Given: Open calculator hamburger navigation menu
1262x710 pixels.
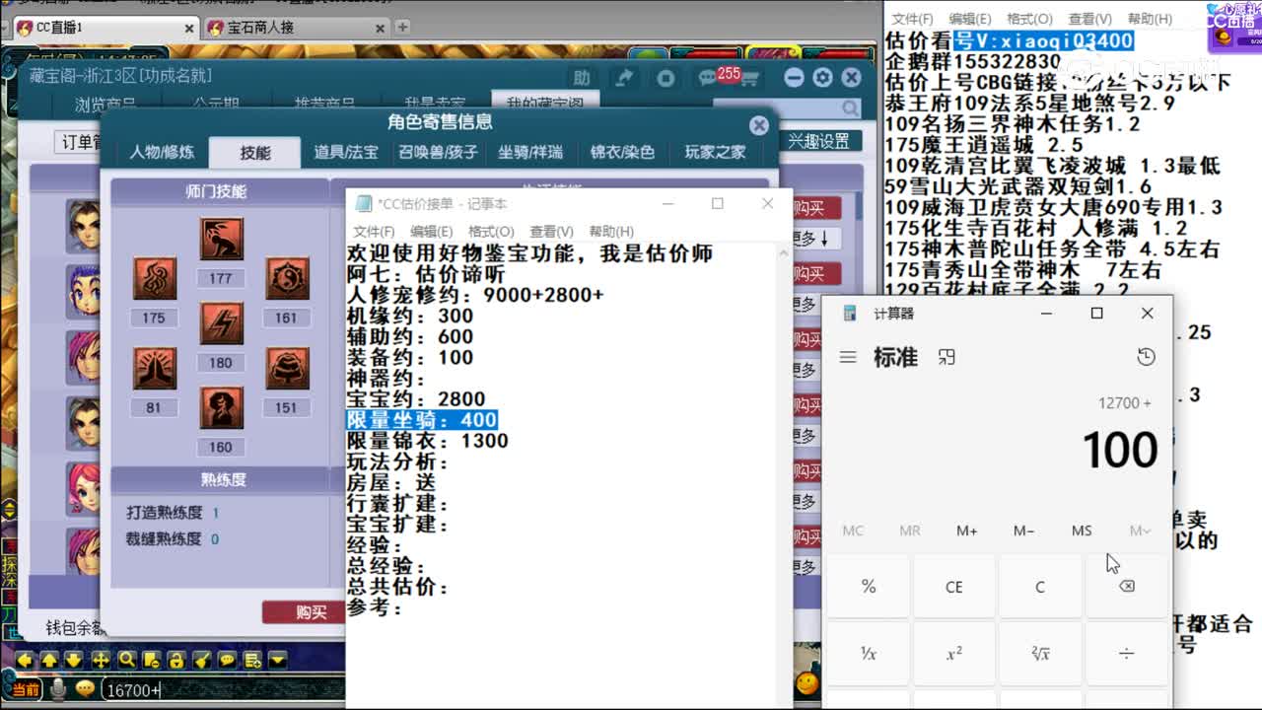Looking at the screenshot, I should (x=848, y=357).
